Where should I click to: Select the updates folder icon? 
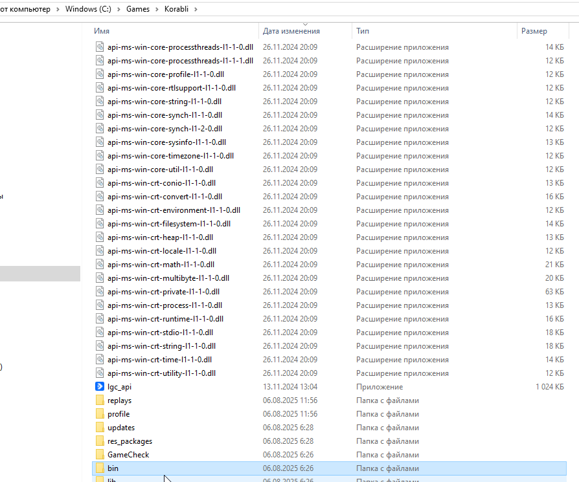99,428
